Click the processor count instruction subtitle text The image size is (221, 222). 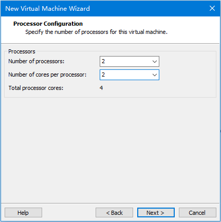pyautogui.click(x=96, y=32)
